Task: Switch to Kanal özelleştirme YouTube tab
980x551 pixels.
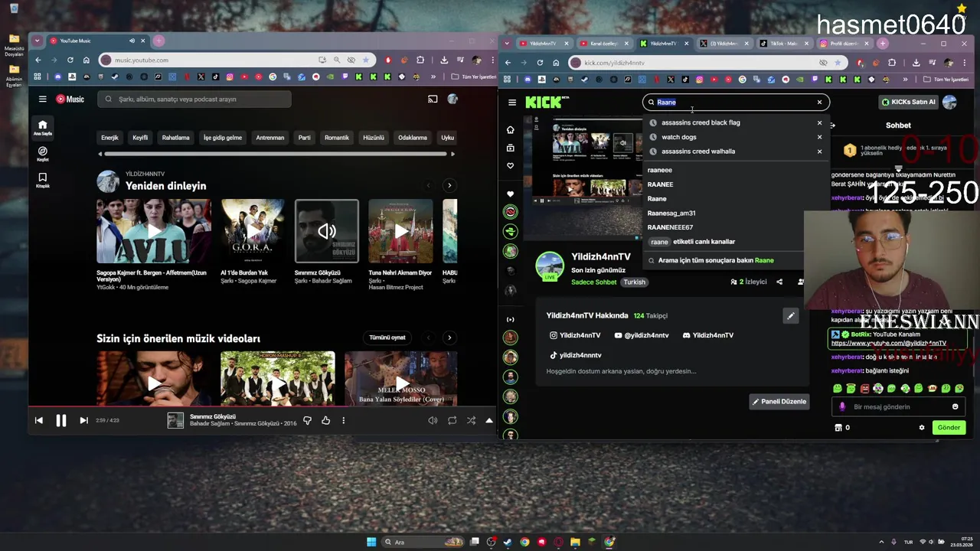Action: tap(602, 44)
